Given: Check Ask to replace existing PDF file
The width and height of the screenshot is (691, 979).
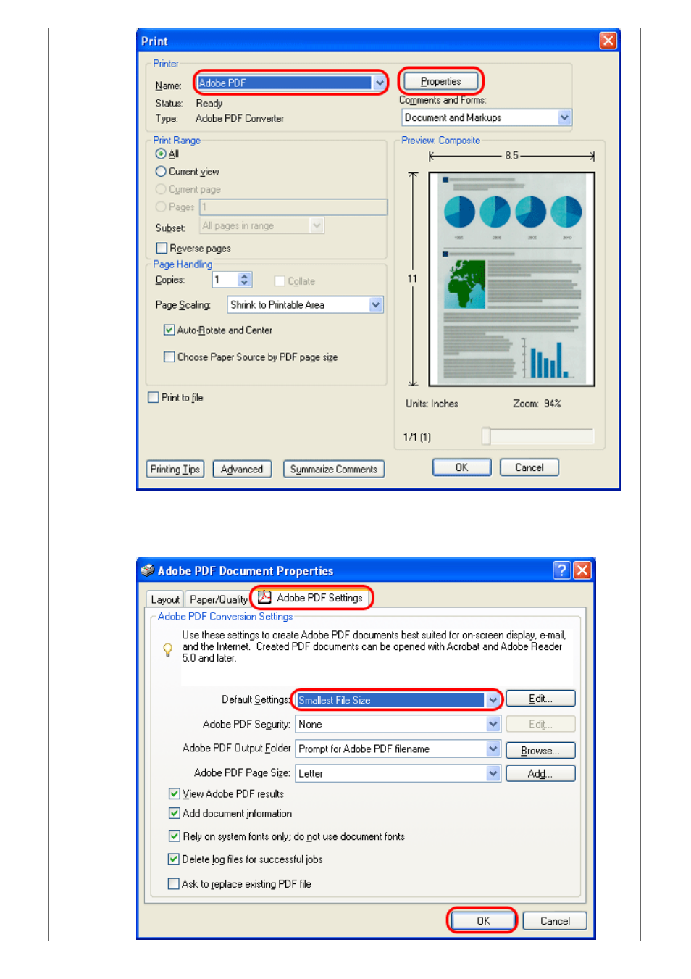Looking at the screenshot, I should 173,883.
